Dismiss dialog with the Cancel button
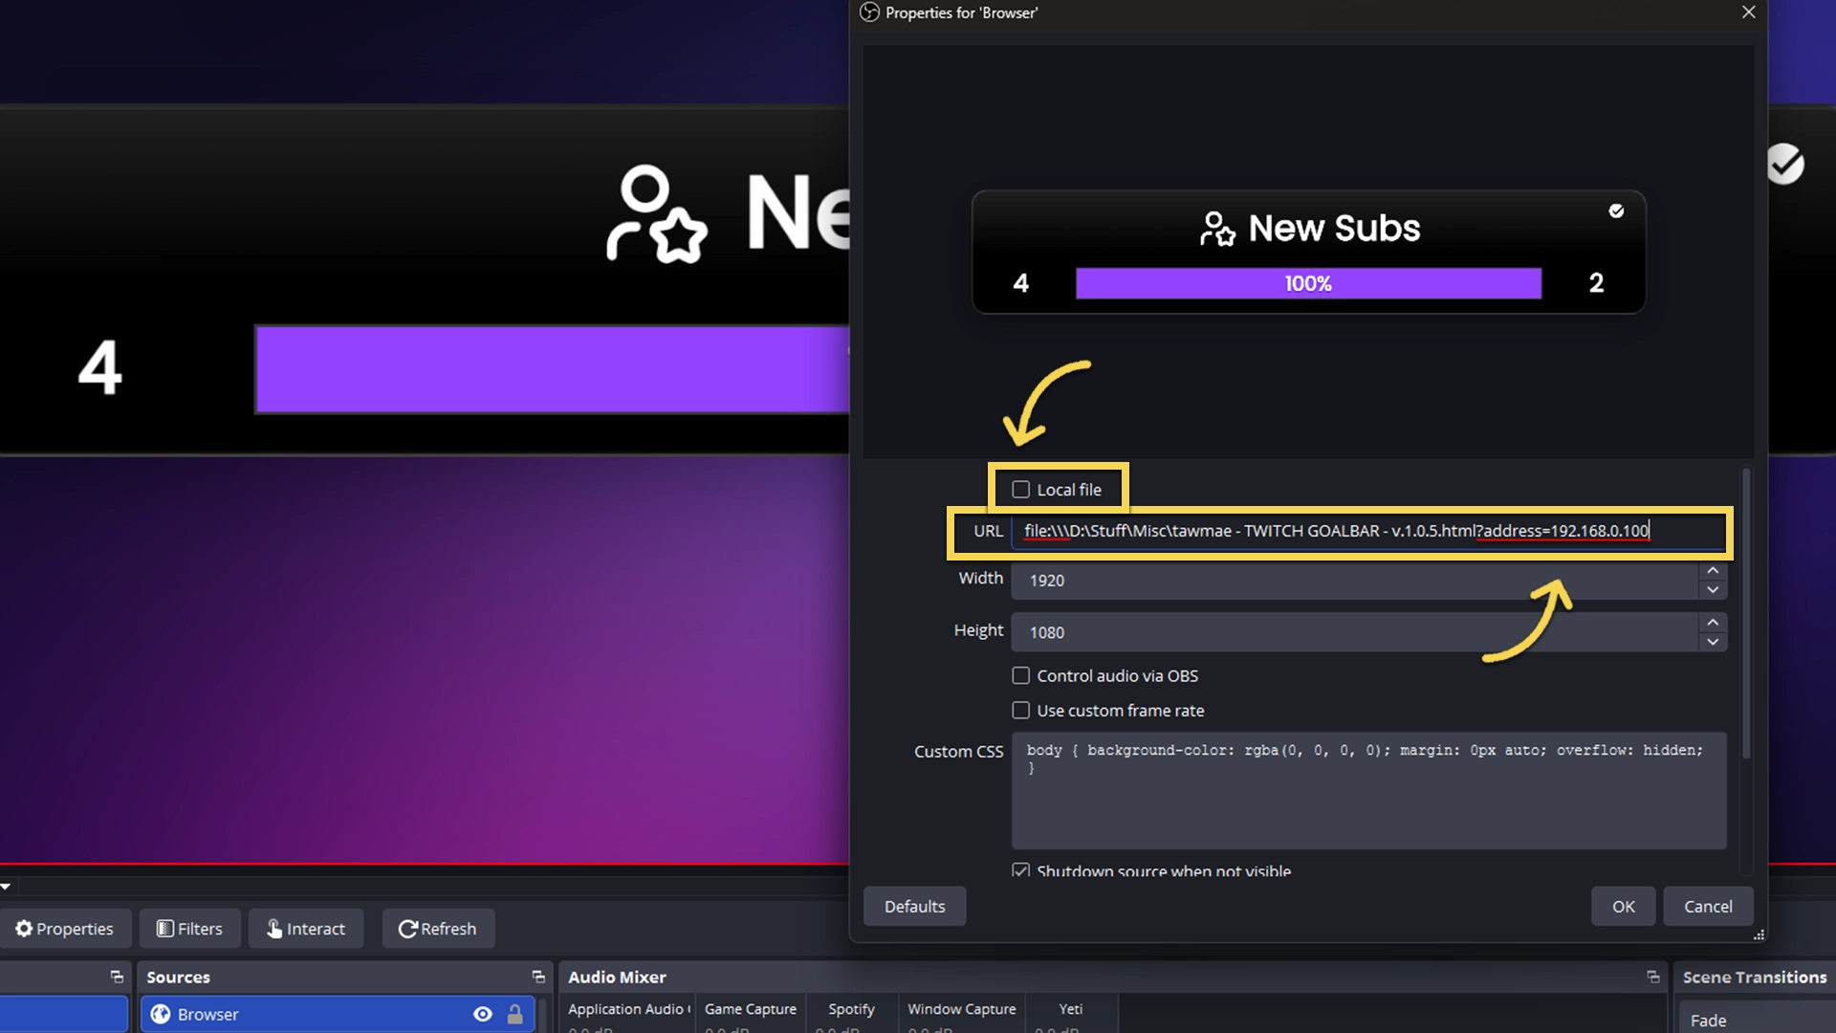The height and width of the screenshot is (1033, 1836). click(1707, 907)
